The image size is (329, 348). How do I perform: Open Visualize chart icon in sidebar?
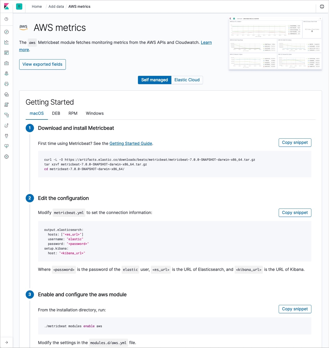6,42
